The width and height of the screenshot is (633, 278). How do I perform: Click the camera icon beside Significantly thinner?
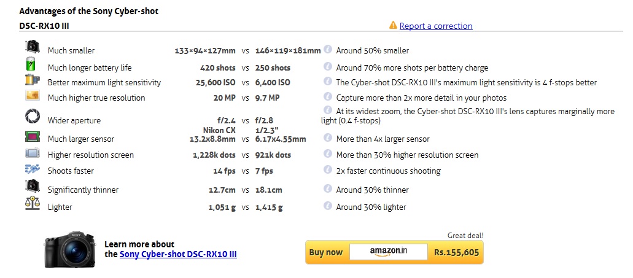click(x=33, y=186)
